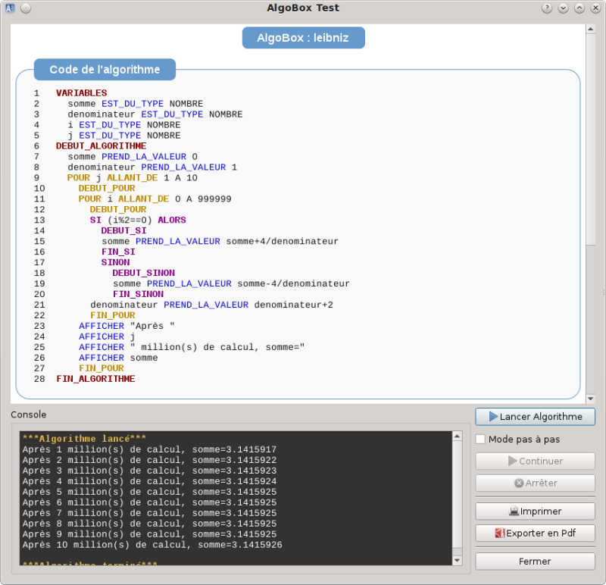This screenshot has height=585, width=606.
Task: Click the code pane scroll-up arrow
Action: coord(590,30)
